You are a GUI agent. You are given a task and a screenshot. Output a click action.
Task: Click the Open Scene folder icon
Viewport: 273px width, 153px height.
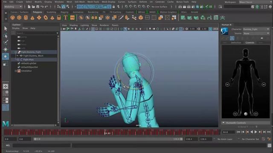[33, 7]
